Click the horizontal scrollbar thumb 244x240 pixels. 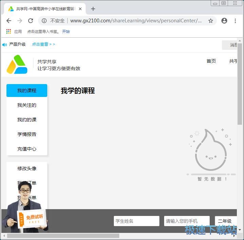pos(63,236)
